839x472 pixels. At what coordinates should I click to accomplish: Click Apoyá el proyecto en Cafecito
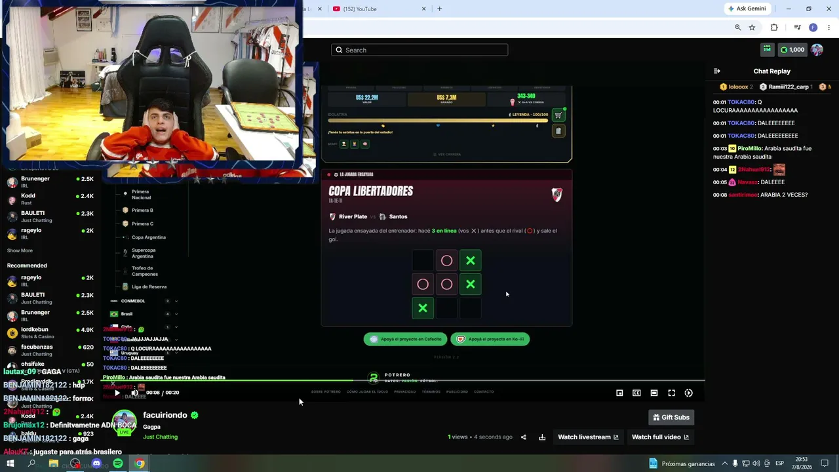pyautogui.click(x=405, y=339)
